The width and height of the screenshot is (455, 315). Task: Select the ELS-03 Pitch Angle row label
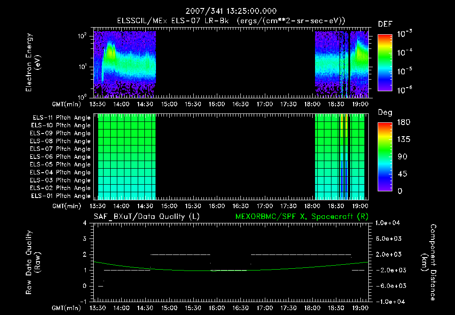pyautogui.click(x=60, y=180)
